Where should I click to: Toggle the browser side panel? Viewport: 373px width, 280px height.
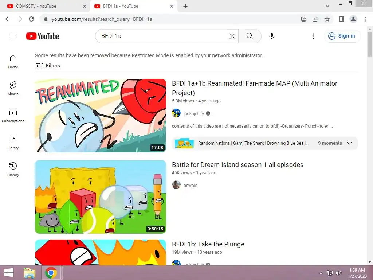click(342, 19)
